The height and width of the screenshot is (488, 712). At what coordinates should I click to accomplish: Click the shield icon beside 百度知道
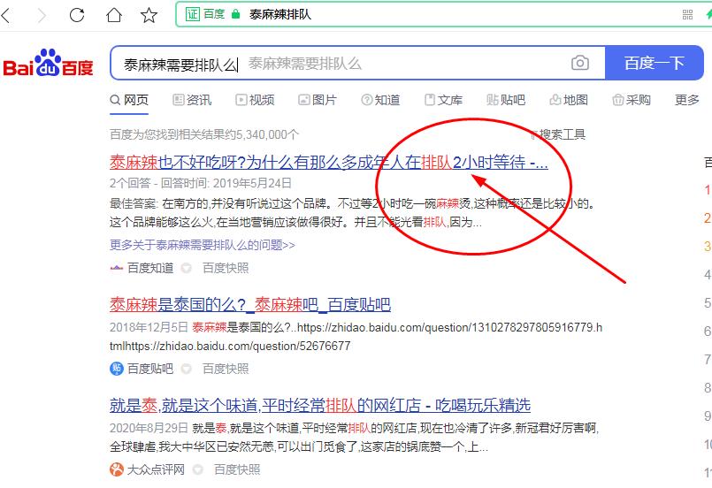(x=187, y=268)
